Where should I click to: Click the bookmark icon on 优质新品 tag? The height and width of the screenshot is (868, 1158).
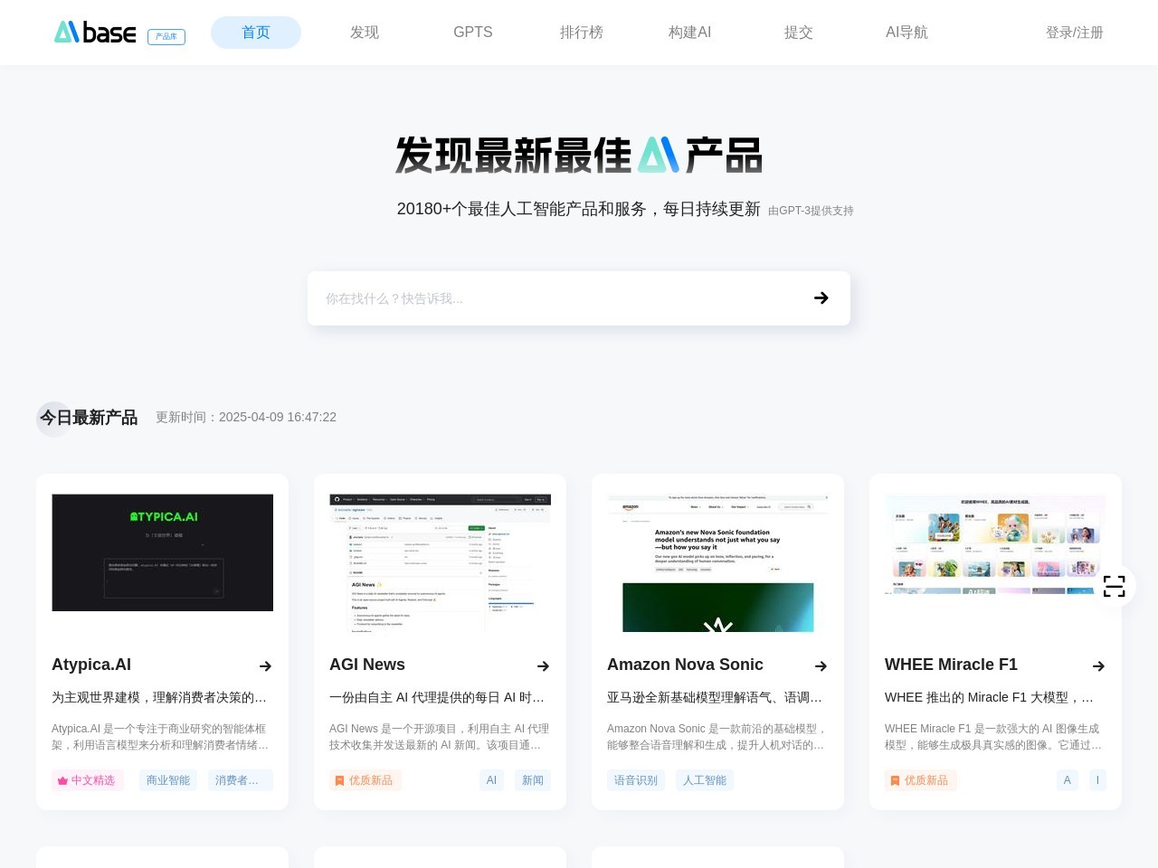(339, 780)
